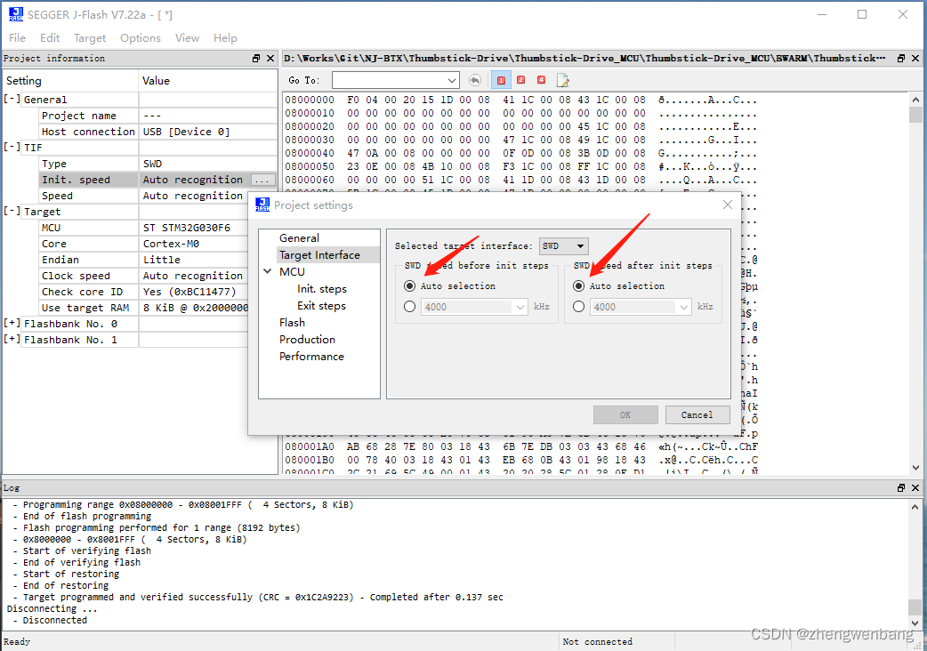Expand Flashbank No. 0

[x=12, y=323]
